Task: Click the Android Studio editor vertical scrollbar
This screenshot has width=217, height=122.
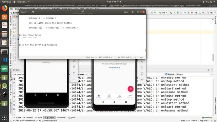Action: pos(213,57)
